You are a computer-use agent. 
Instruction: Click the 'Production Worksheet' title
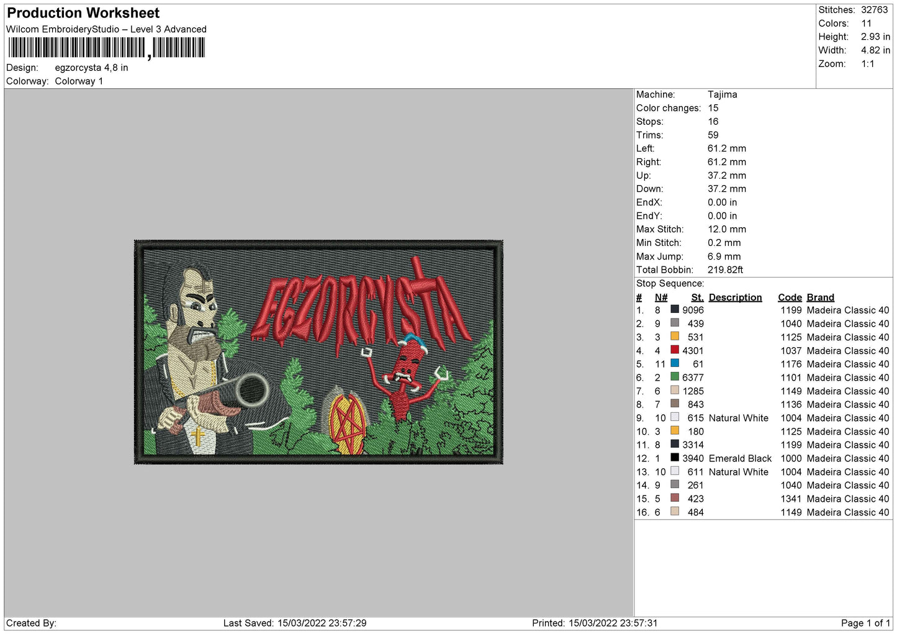click(83, 13)
